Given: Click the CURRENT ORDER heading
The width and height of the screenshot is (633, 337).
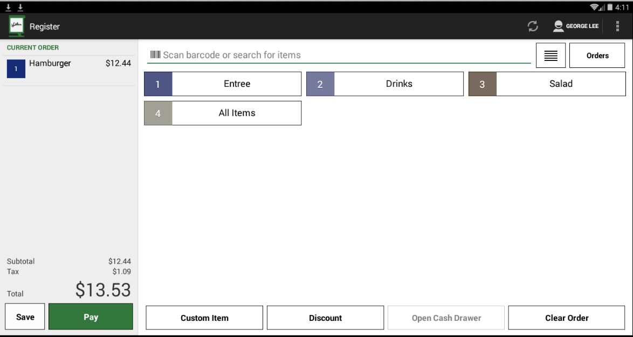Looking at the screenshot, I should 33,47.
